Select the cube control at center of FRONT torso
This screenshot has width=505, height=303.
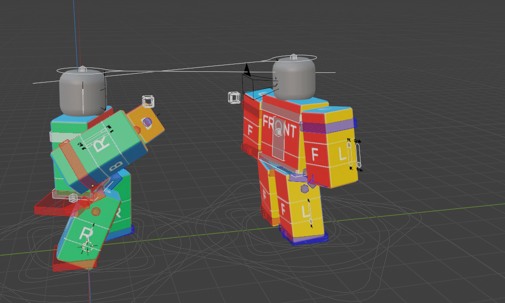[278, 132]
